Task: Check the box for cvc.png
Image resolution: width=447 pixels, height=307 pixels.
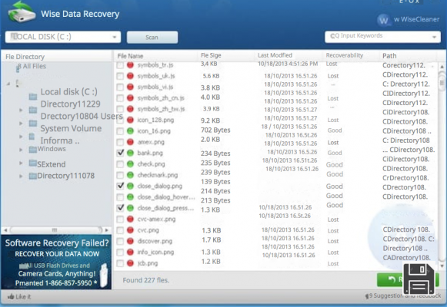Action: click(x=120, y=230)
